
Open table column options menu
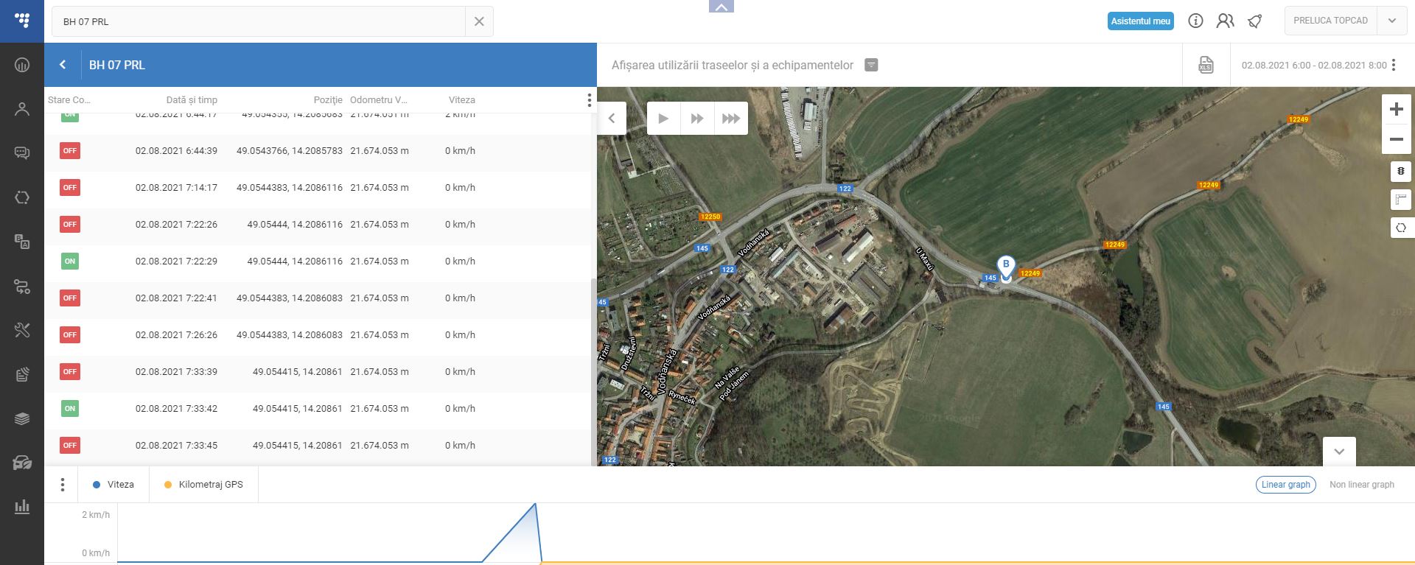[x=589, y=100]
